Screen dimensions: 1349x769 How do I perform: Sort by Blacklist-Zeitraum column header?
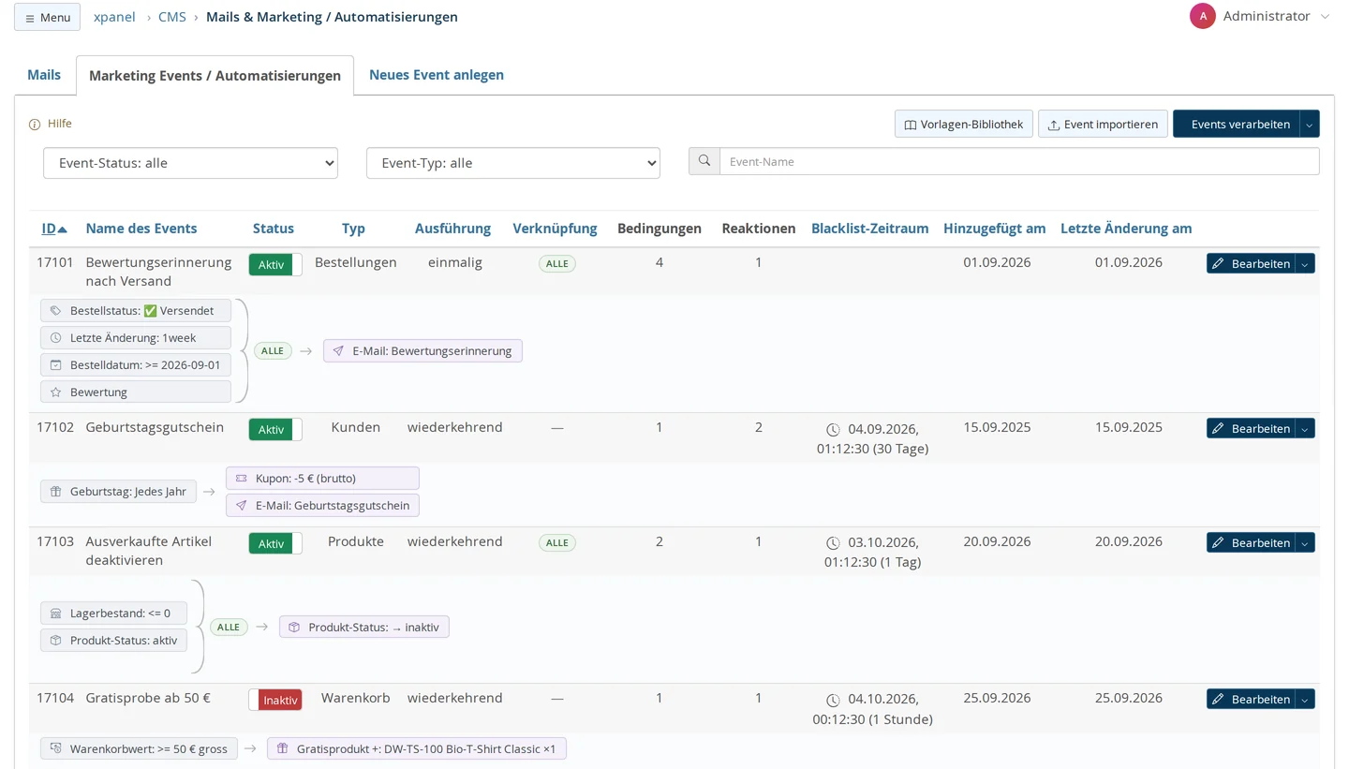(870, 229)
